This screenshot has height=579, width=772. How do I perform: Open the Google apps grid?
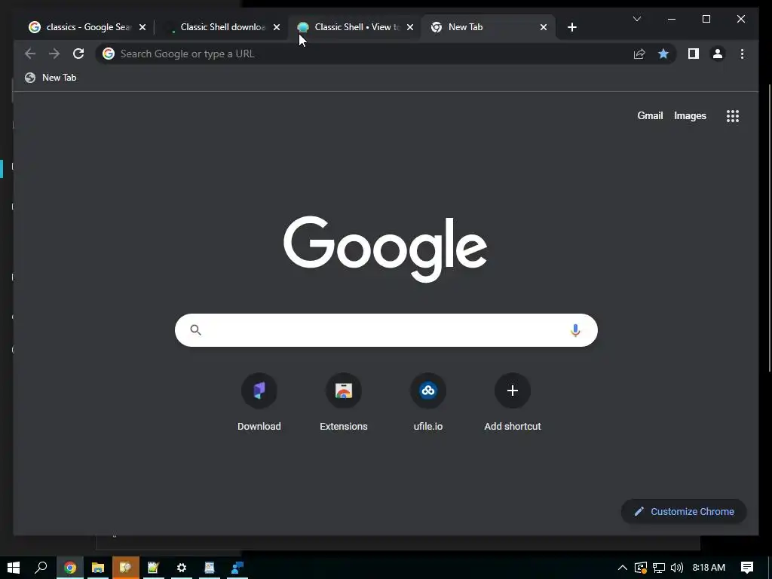pyautogui.click(x=733, y=115)
